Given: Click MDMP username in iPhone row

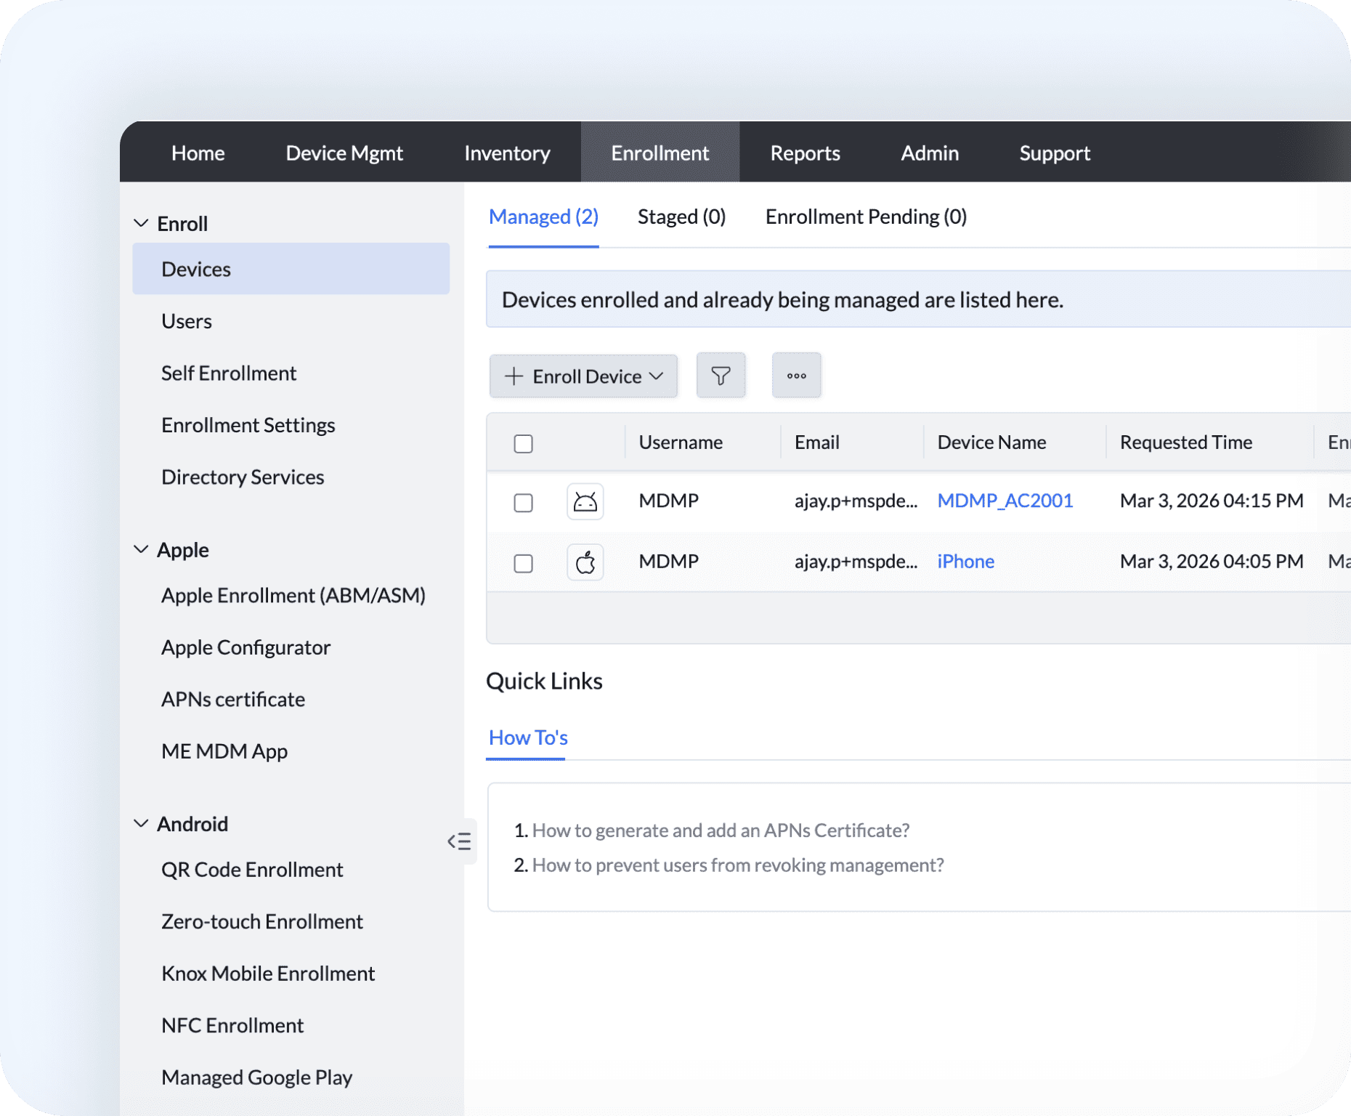Looking at the screenshot, I should click(669, 561).
